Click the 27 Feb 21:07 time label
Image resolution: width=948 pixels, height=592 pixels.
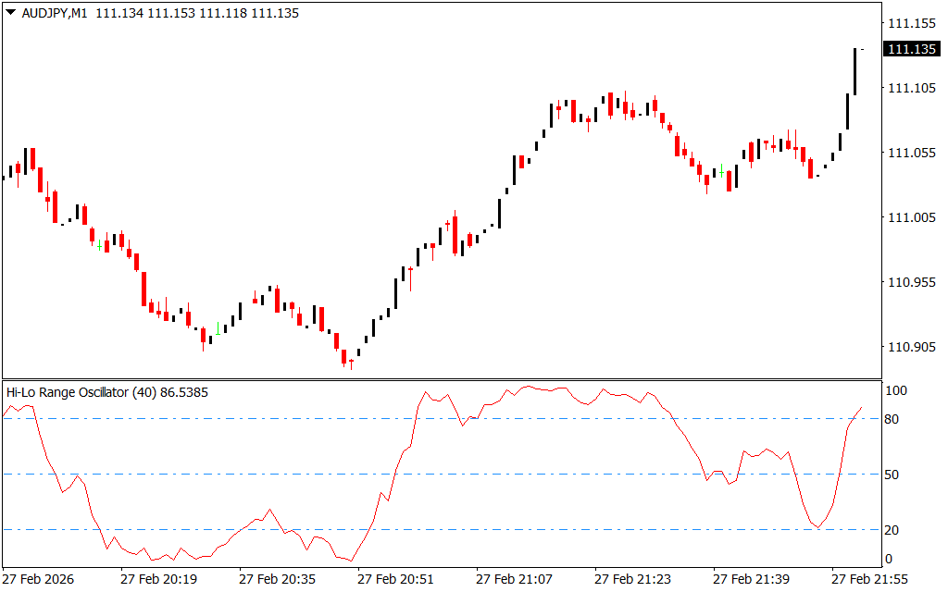(x=514, y=579)
